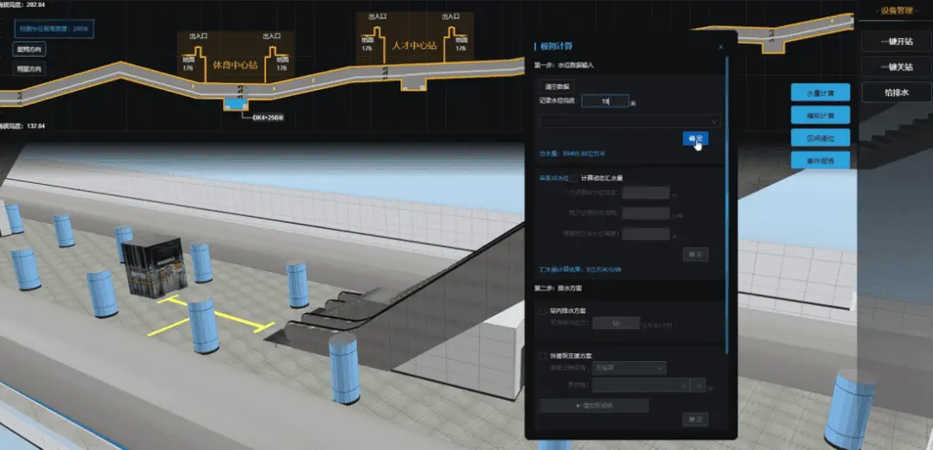Viewport: 933px width, 450px height.
Task: Expand the empty dropdown below water level input
Action: pyautogui.click(x=629, y=122)
